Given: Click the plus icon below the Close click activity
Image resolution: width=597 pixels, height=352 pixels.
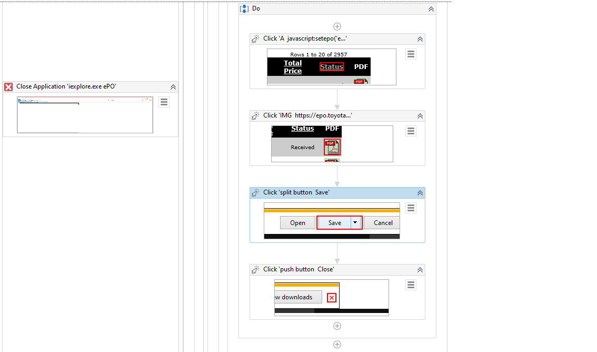Looking at the screenshot, I should 337,326.
